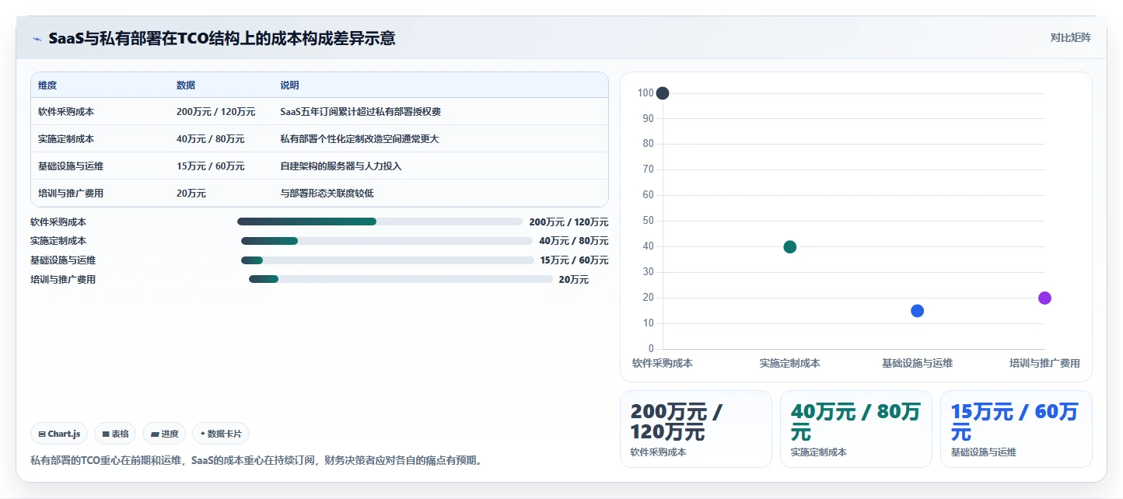The height and width of the screenshot is (499, 1123).
Task: Click the 对比矩阵 label in the header
Action: point(1070,37)
